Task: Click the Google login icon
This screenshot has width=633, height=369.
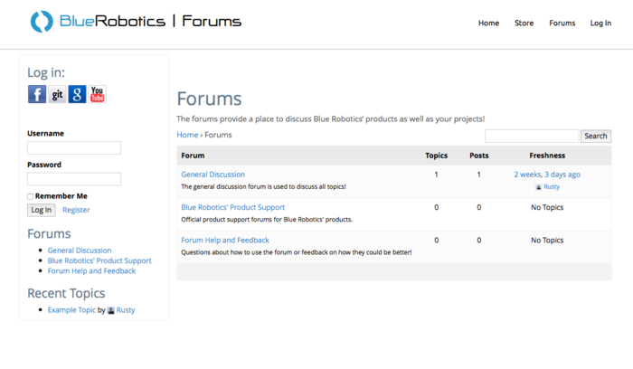Action: [78, 94]
